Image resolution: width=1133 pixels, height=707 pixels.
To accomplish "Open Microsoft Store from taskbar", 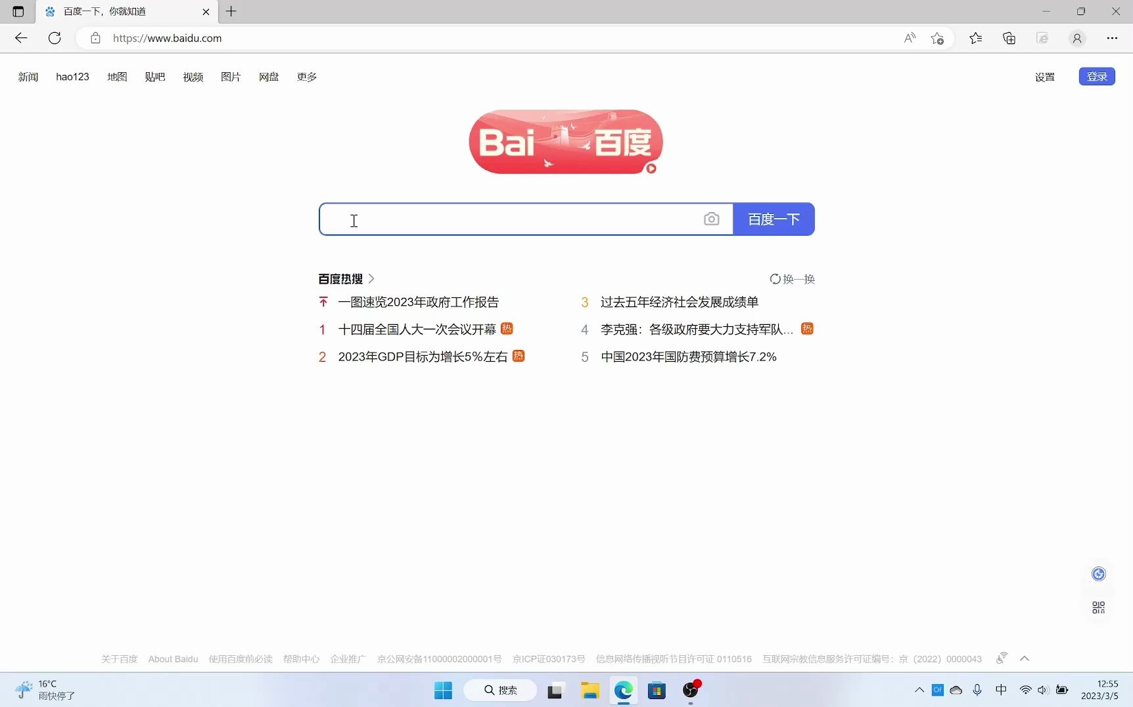I will pos(657,691).
